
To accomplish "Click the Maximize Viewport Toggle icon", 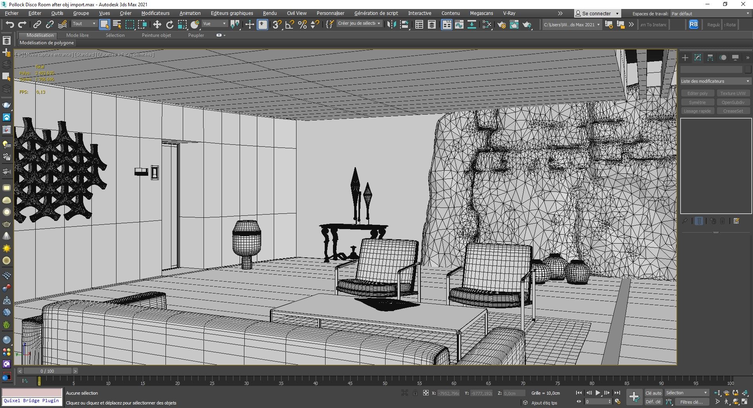I will click(744, 402).
